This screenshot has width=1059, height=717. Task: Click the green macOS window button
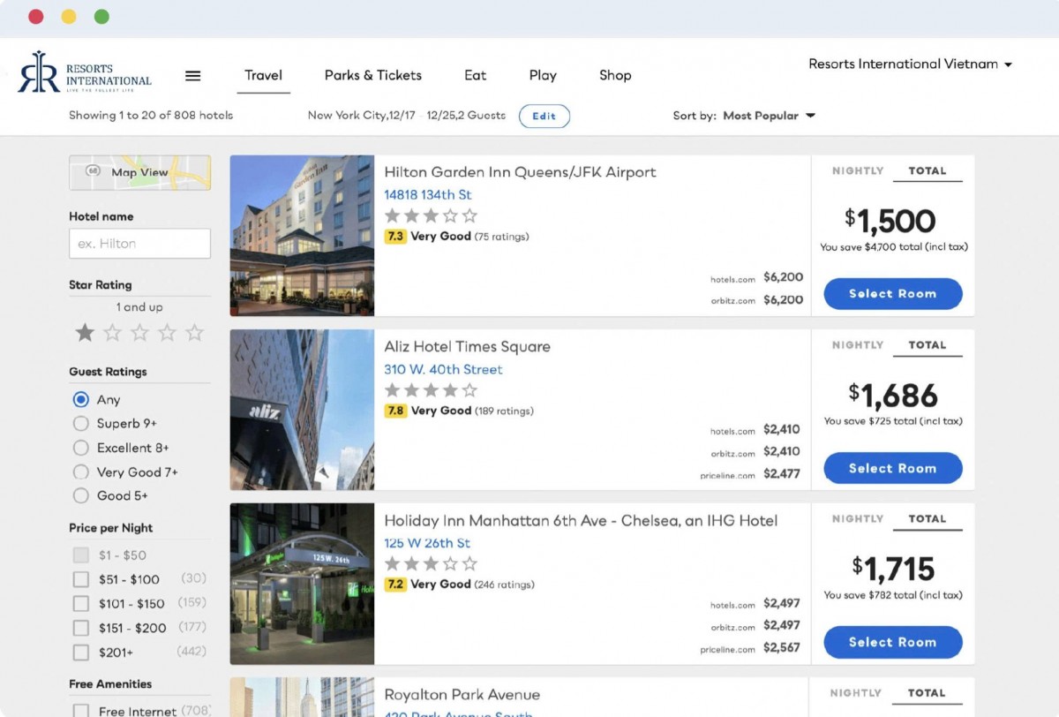click(101, 17)
